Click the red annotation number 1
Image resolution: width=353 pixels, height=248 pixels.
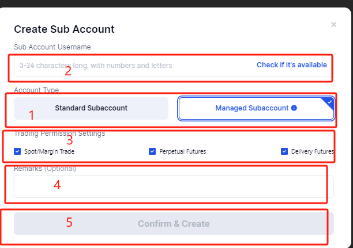coord(32,115)
